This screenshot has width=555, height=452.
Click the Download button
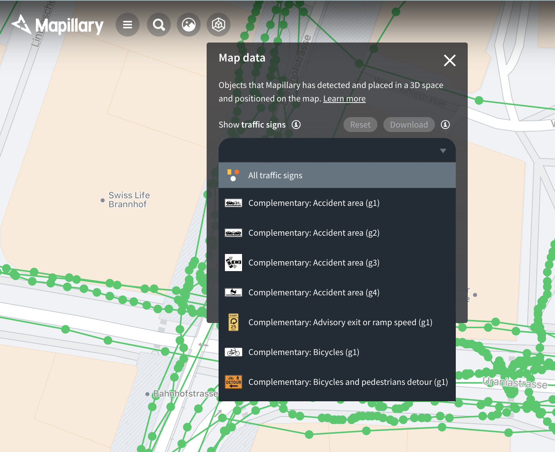tap(409, 125)
